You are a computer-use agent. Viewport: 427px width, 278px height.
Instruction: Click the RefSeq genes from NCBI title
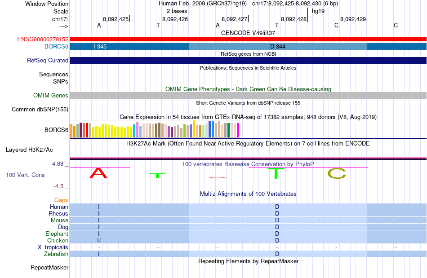(x=248, y=54)
